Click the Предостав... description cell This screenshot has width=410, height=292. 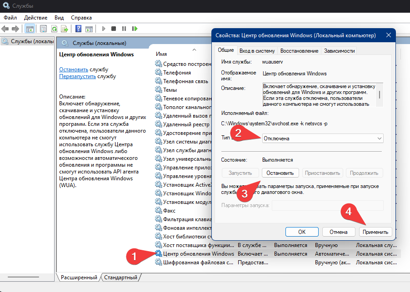253,262
